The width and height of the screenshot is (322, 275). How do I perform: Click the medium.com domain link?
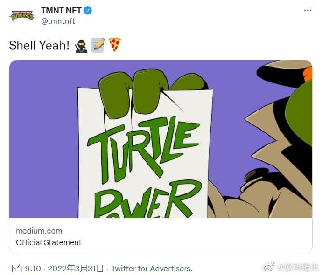click(39, 231)
